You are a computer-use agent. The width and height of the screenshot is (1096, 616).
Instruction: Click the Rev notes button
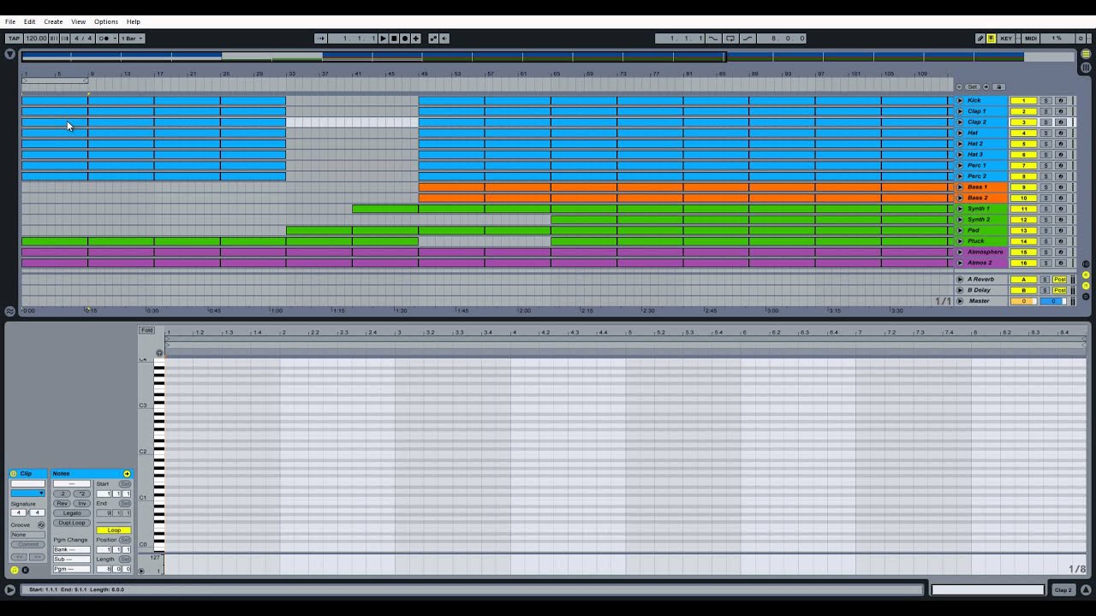coord(62,504)
